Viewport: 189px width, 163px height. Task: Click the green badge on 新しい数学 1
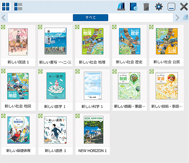point(40,71)
